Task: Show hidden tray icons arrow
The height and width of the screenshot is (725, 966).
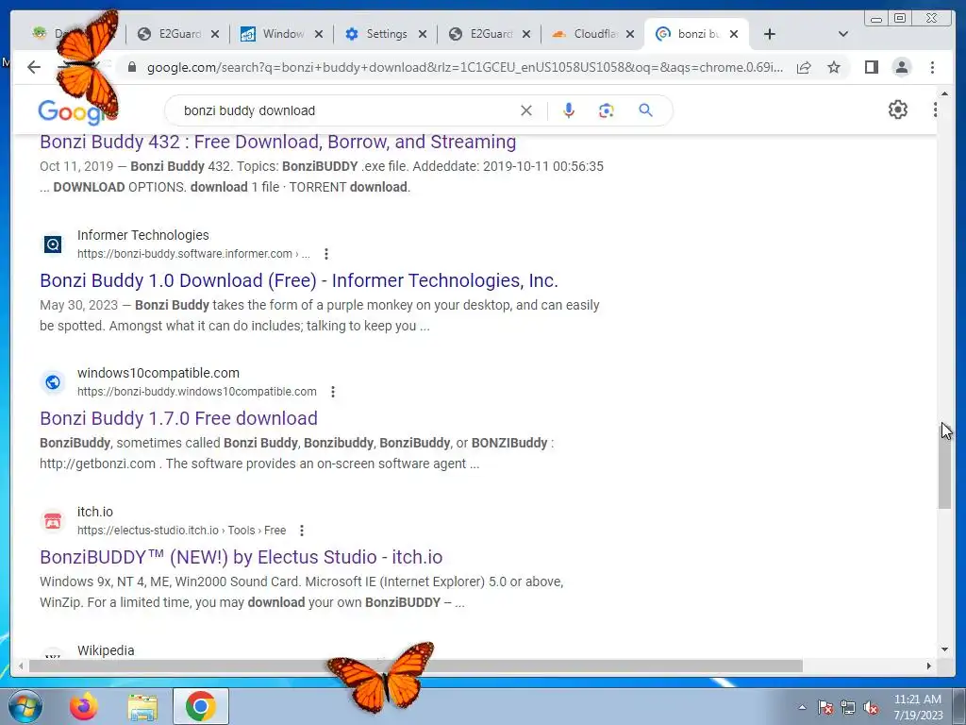Action: click(802, 707)
